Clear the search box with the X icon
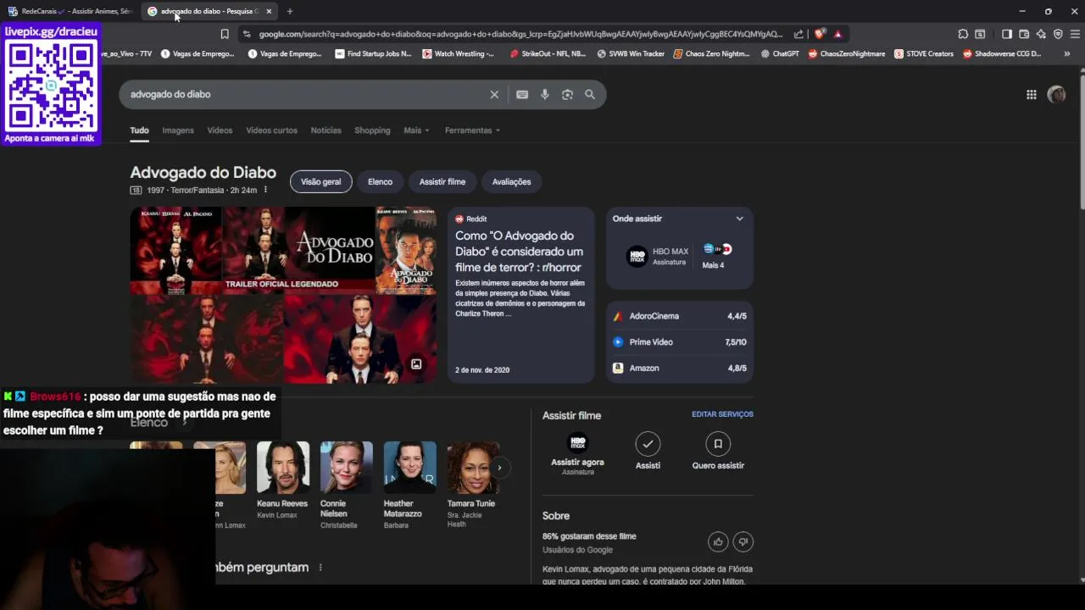This screenshot has height=610, width=1085. 494,95
